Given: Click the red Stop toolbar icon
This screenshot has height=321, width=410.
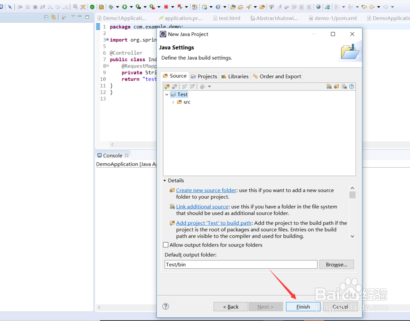Looking at the screenshot, I should [166, 7].
